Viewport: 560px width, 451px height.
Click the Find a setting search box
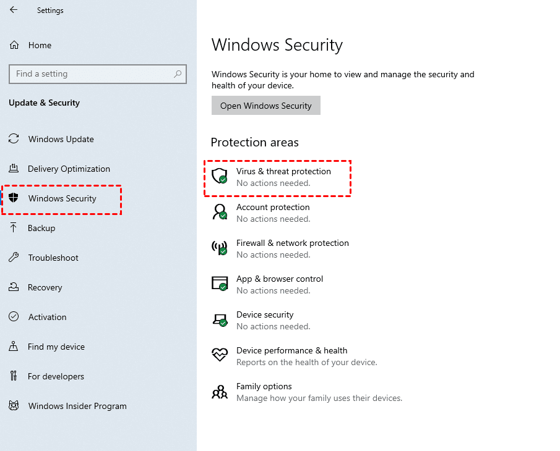pos(97,74)
